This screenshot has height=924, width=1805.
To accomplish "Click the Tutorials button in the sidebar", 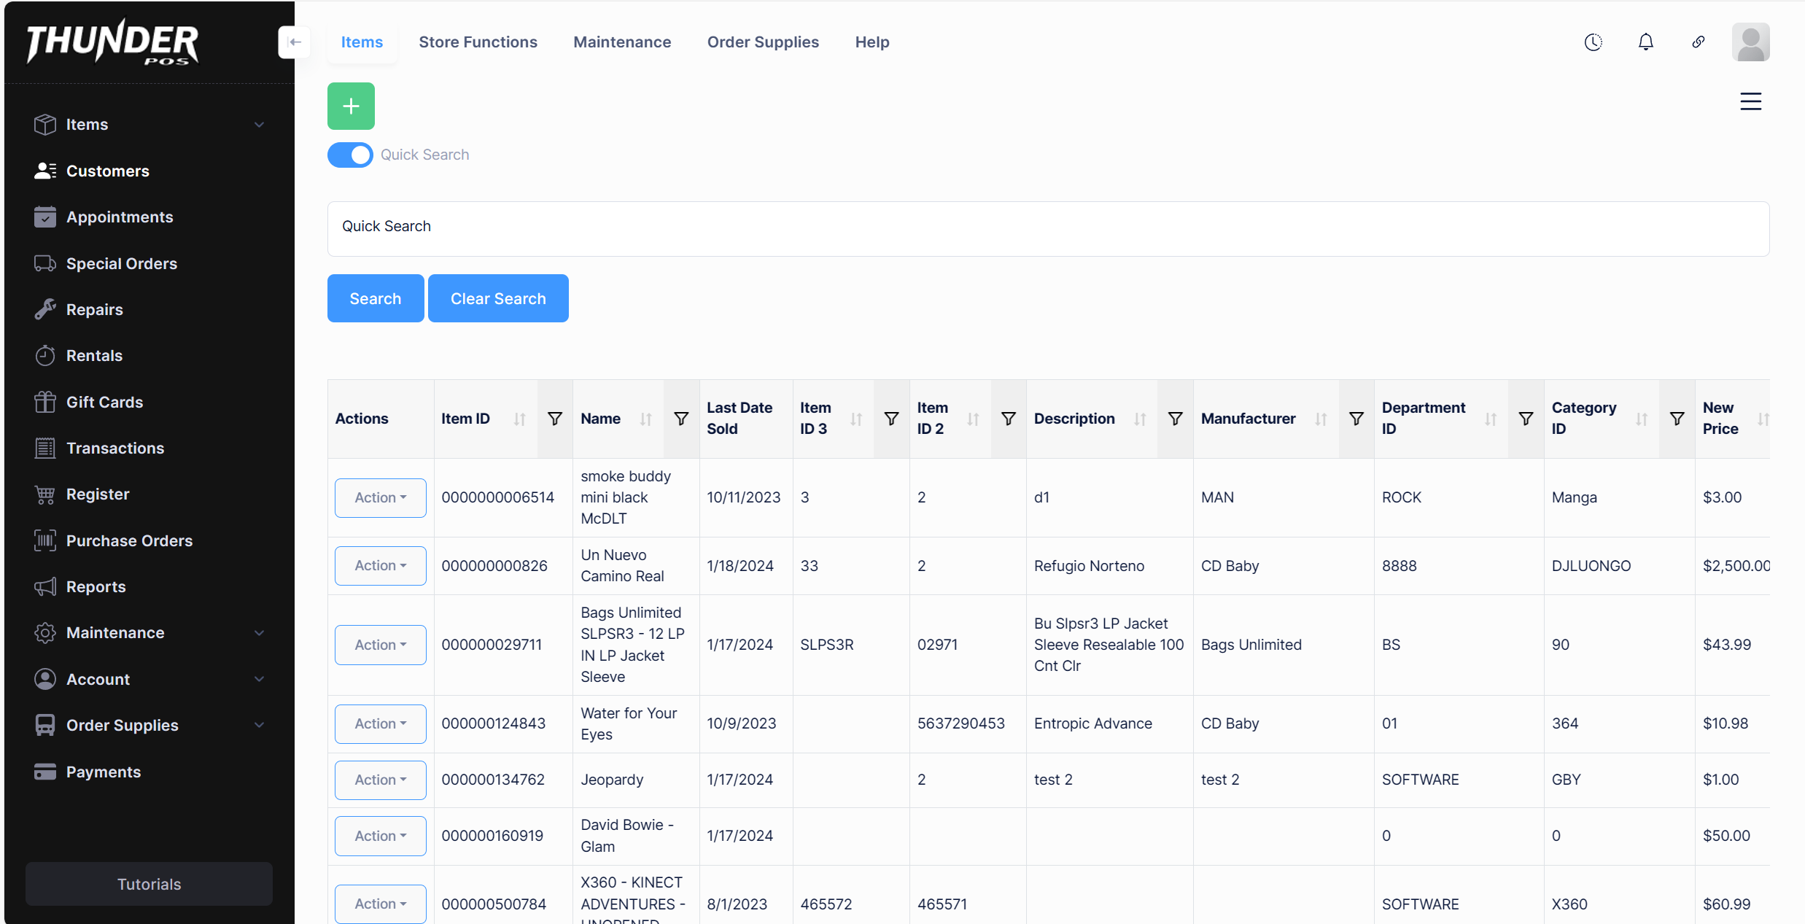I will (x=149, y=884).
